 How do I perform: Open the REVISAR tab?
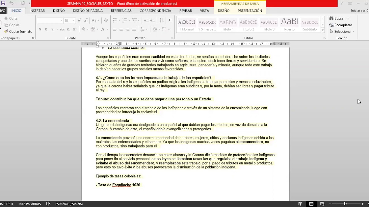coord(186,11)
